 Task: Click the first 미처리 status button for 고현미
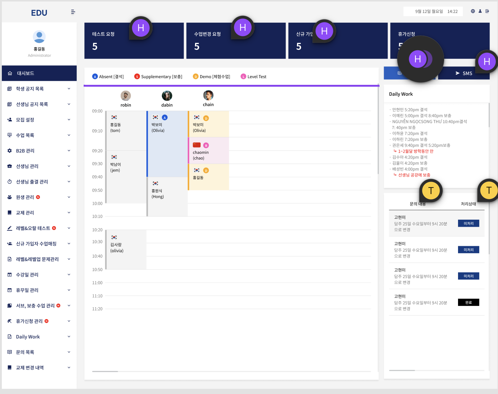(x=468, y=223)
